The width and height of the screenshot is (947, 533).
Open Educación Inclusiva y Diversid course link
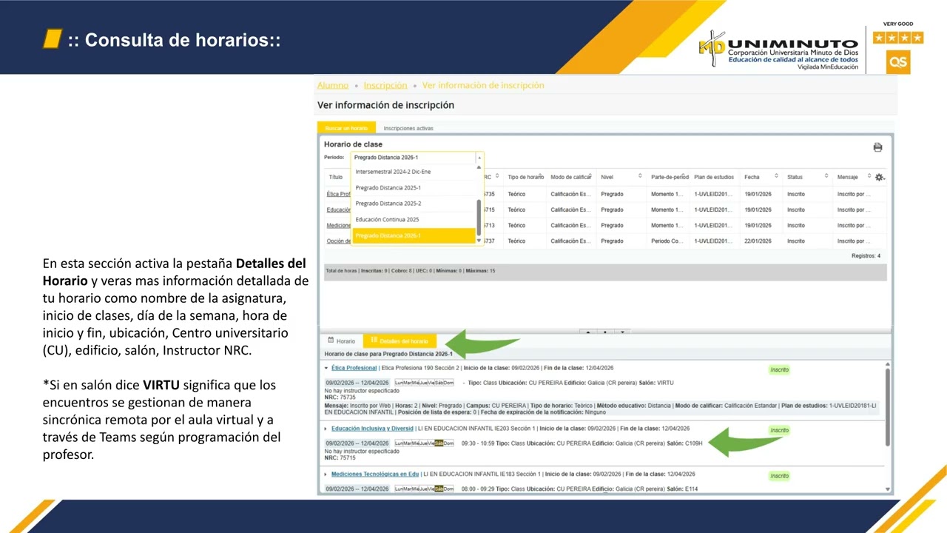point(372,429)
